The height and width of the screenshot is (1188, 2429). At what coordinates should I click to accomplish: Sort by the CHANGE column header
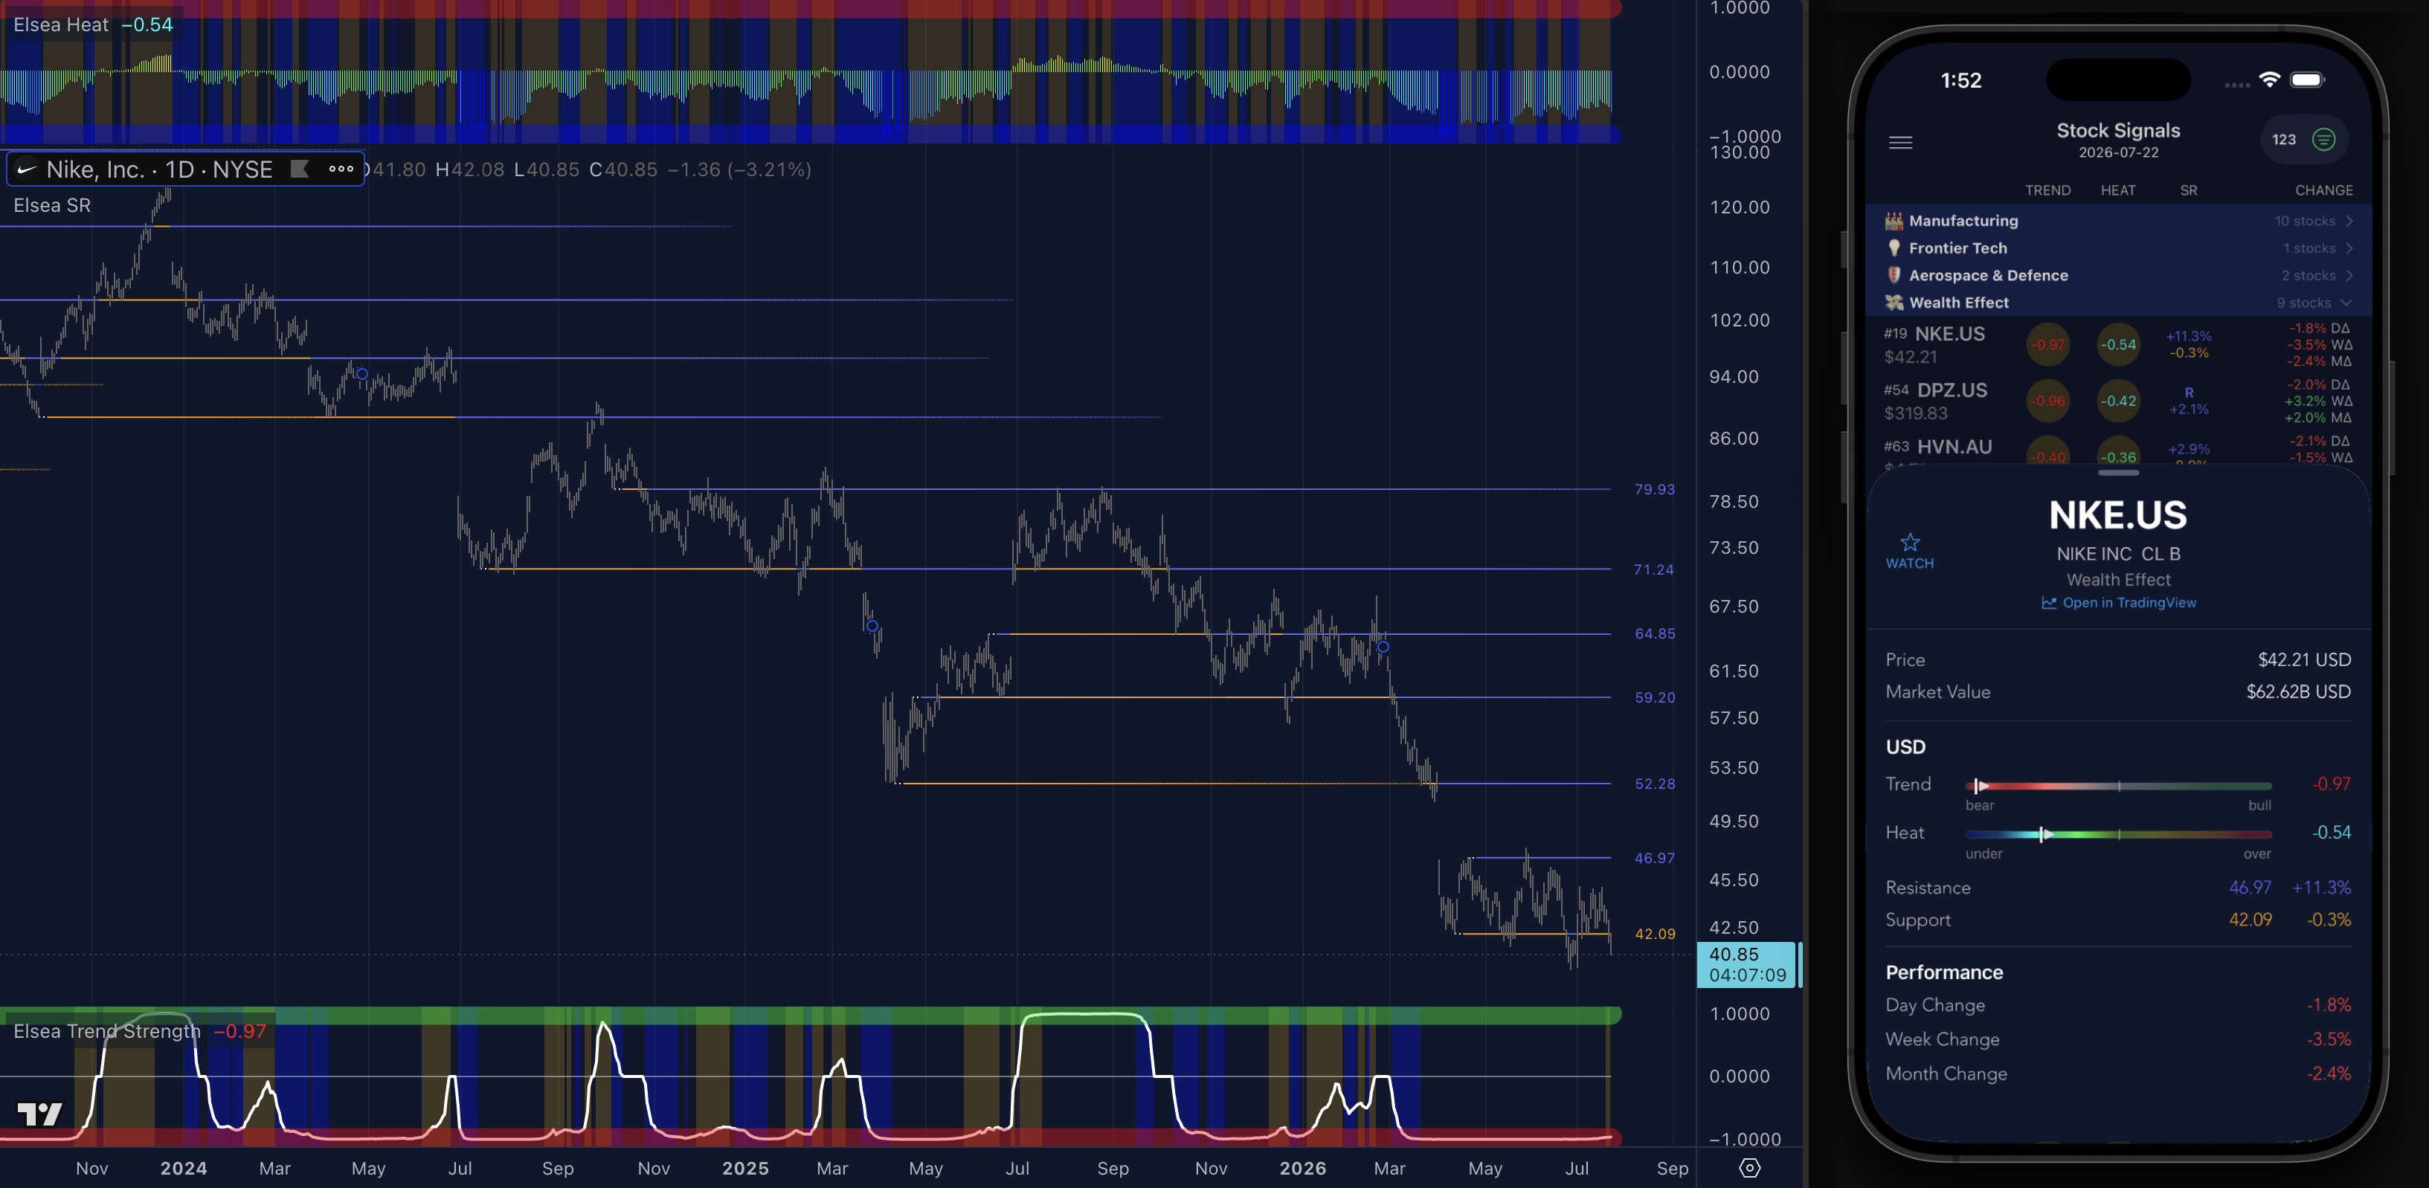2323,190
